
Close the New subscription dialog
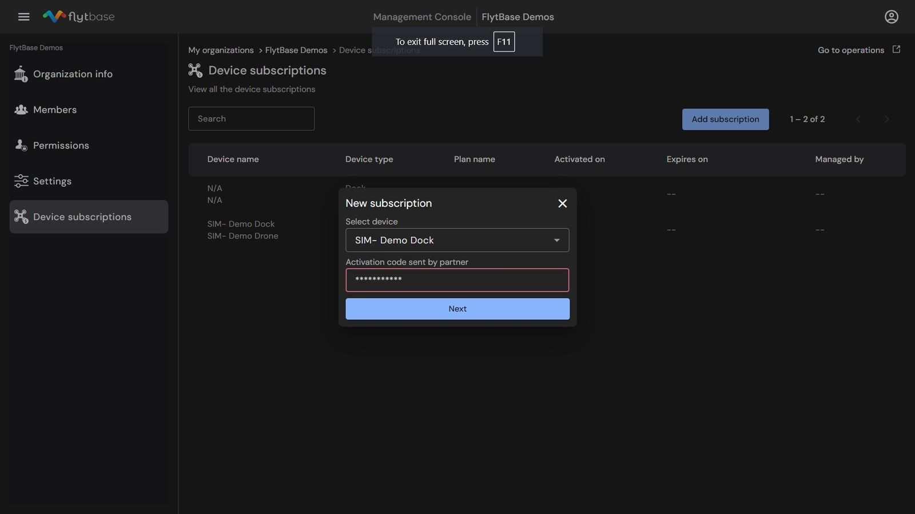(562, 203)
